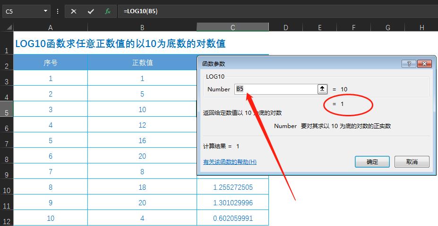
Task: Open the 有关该函数的帮助(H) link
Action: pos(230,161)
